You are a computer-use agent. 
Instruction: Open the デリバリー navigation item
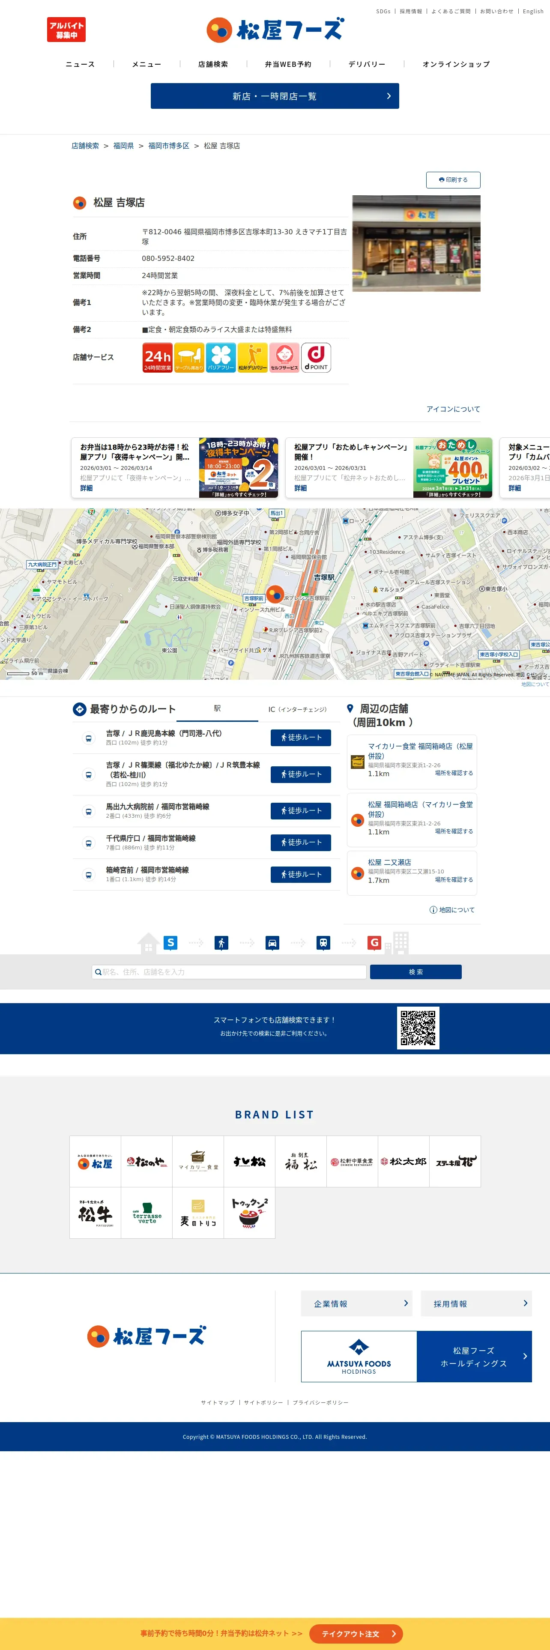coord(367,64)
